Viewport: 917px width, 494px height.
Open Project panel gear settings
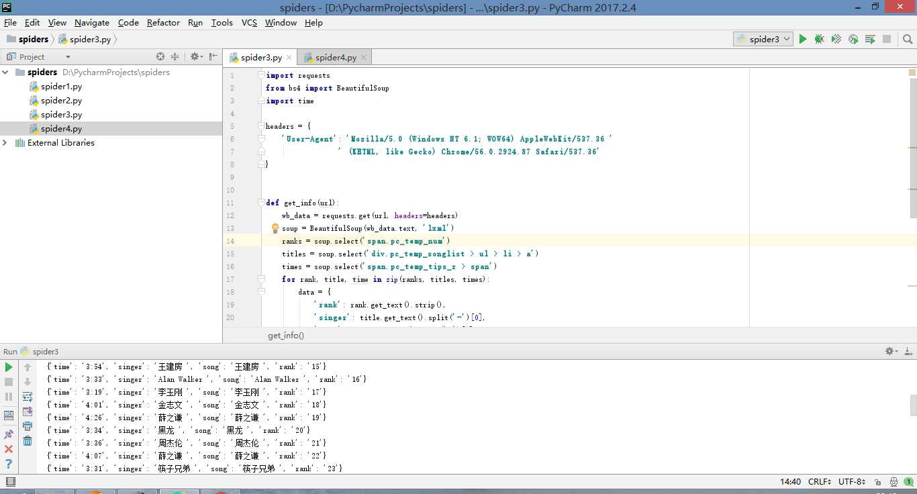(x=195, y=57)
